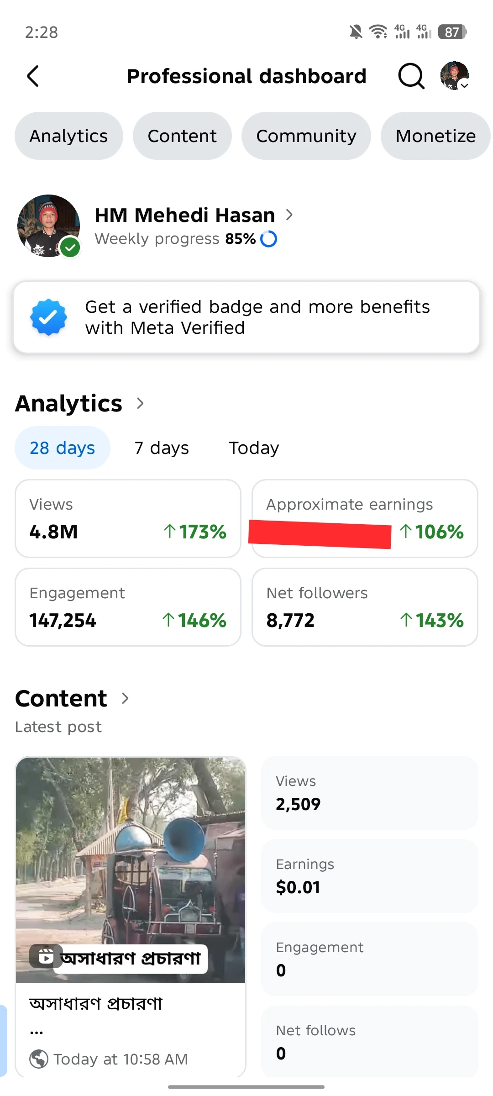Switch analytics to 7 days
This screenshot has width=493, height=1096.
coord(162,448)
